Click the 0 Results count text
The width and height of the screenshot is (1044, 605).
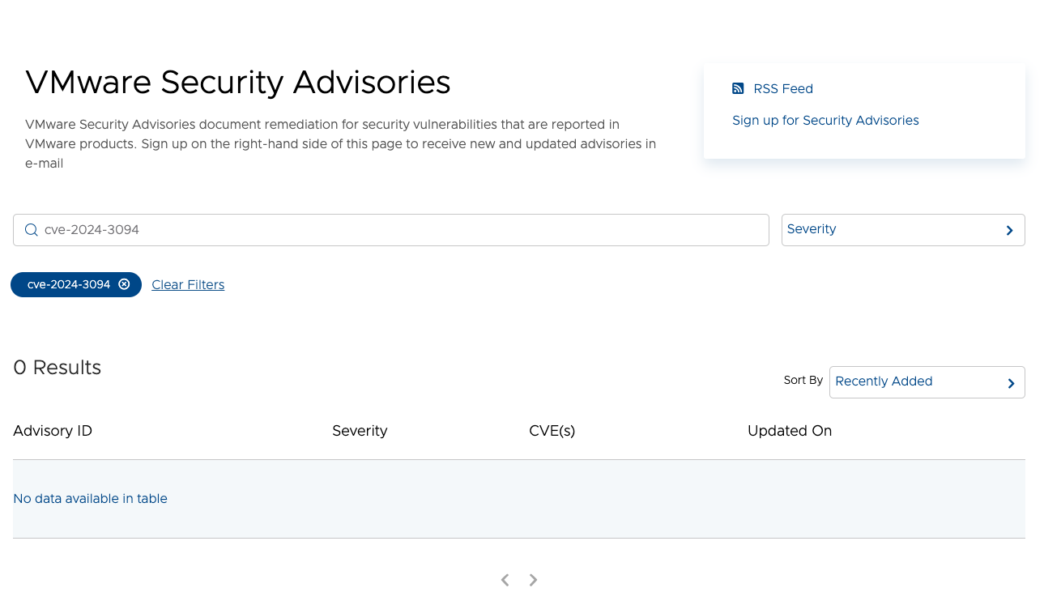(x=58, y=368)
